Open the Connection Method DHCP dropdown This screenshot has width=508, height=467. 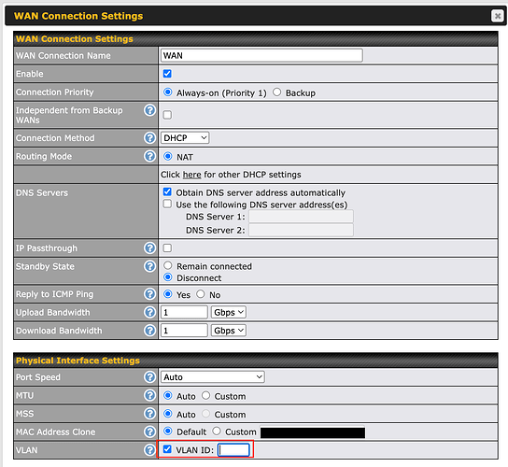185,137
